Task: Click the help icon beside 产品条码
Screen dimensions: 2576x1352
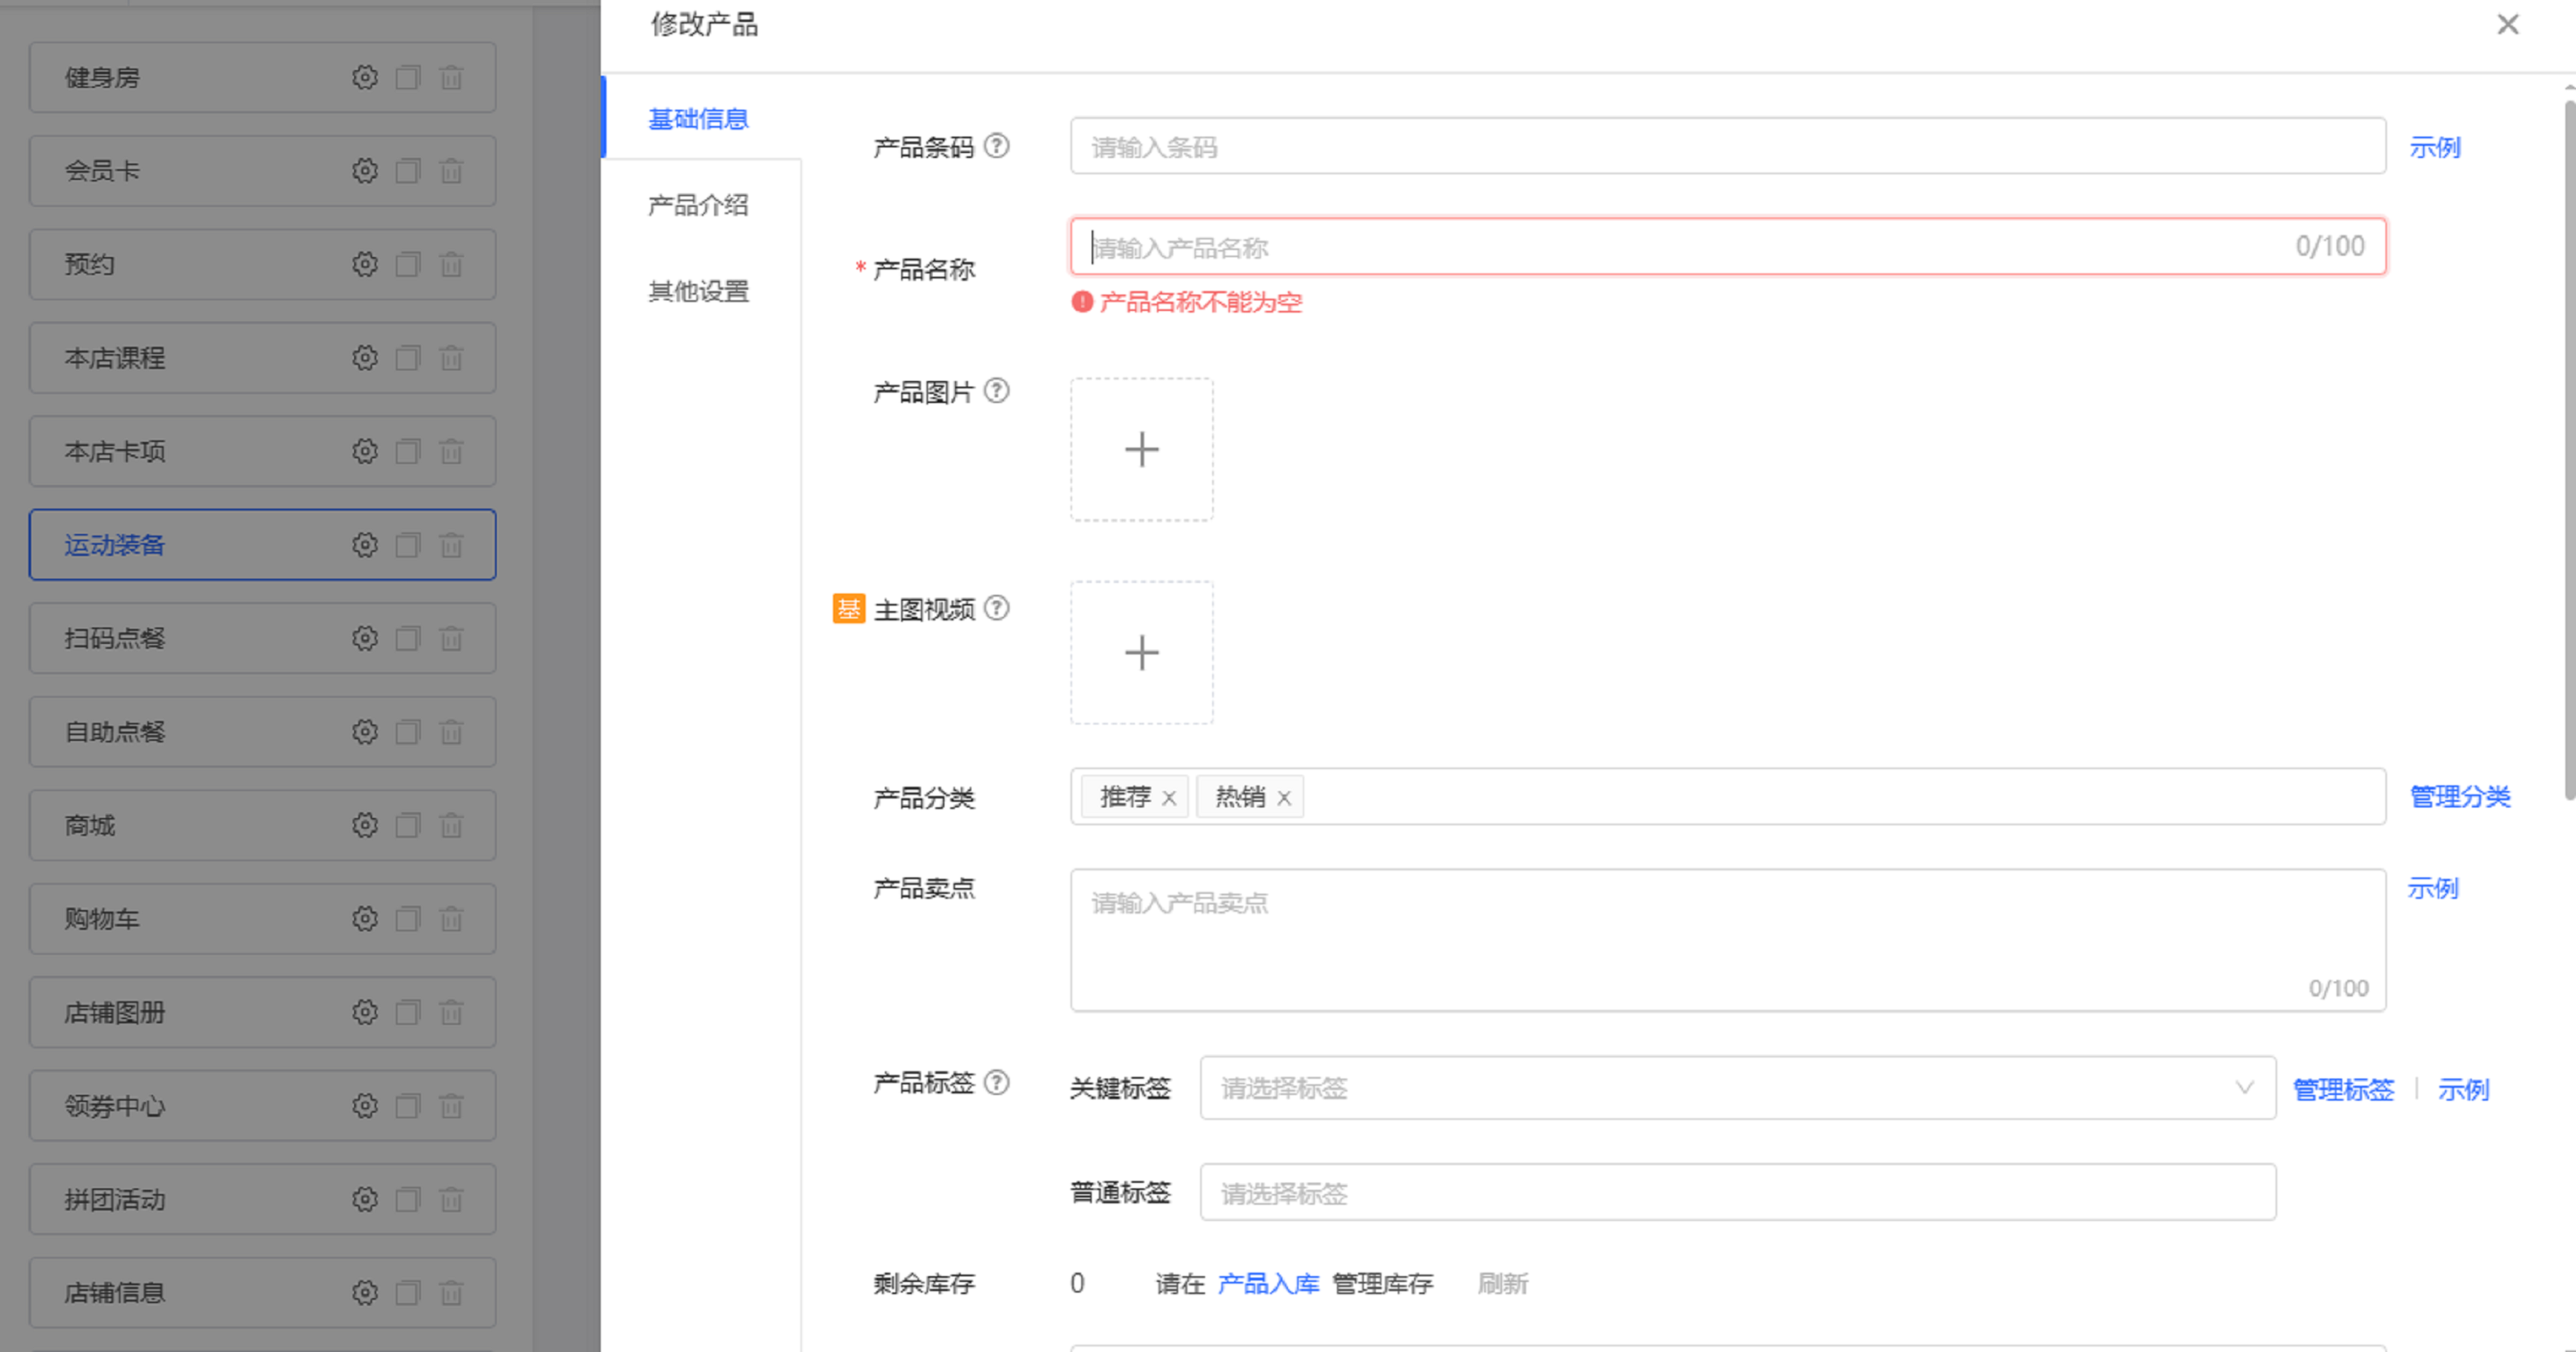Action: 996,146
